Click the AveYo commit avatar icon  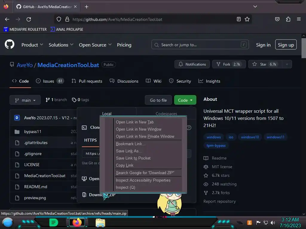pos(17,117)
